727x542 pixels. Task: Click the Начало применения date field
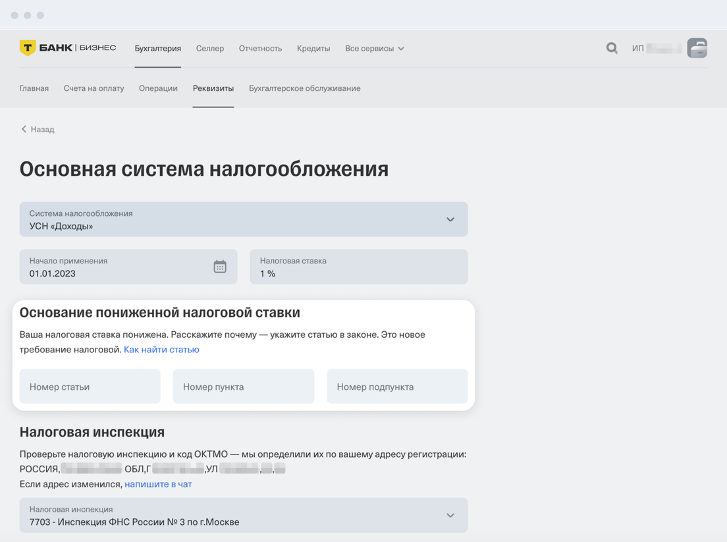(128, 267)
